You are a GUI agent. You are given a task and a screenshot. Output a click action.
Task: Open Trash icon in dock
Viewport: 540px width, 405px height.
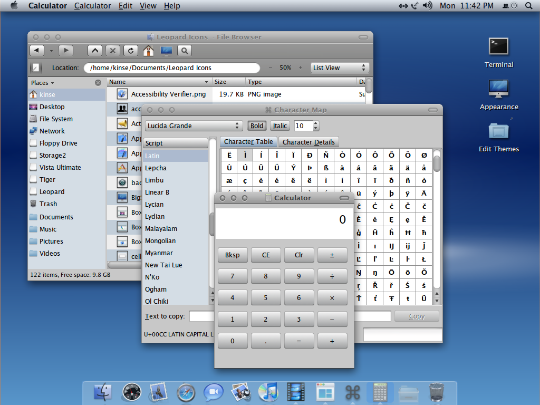pyautogui.click(x=436, y=392)
